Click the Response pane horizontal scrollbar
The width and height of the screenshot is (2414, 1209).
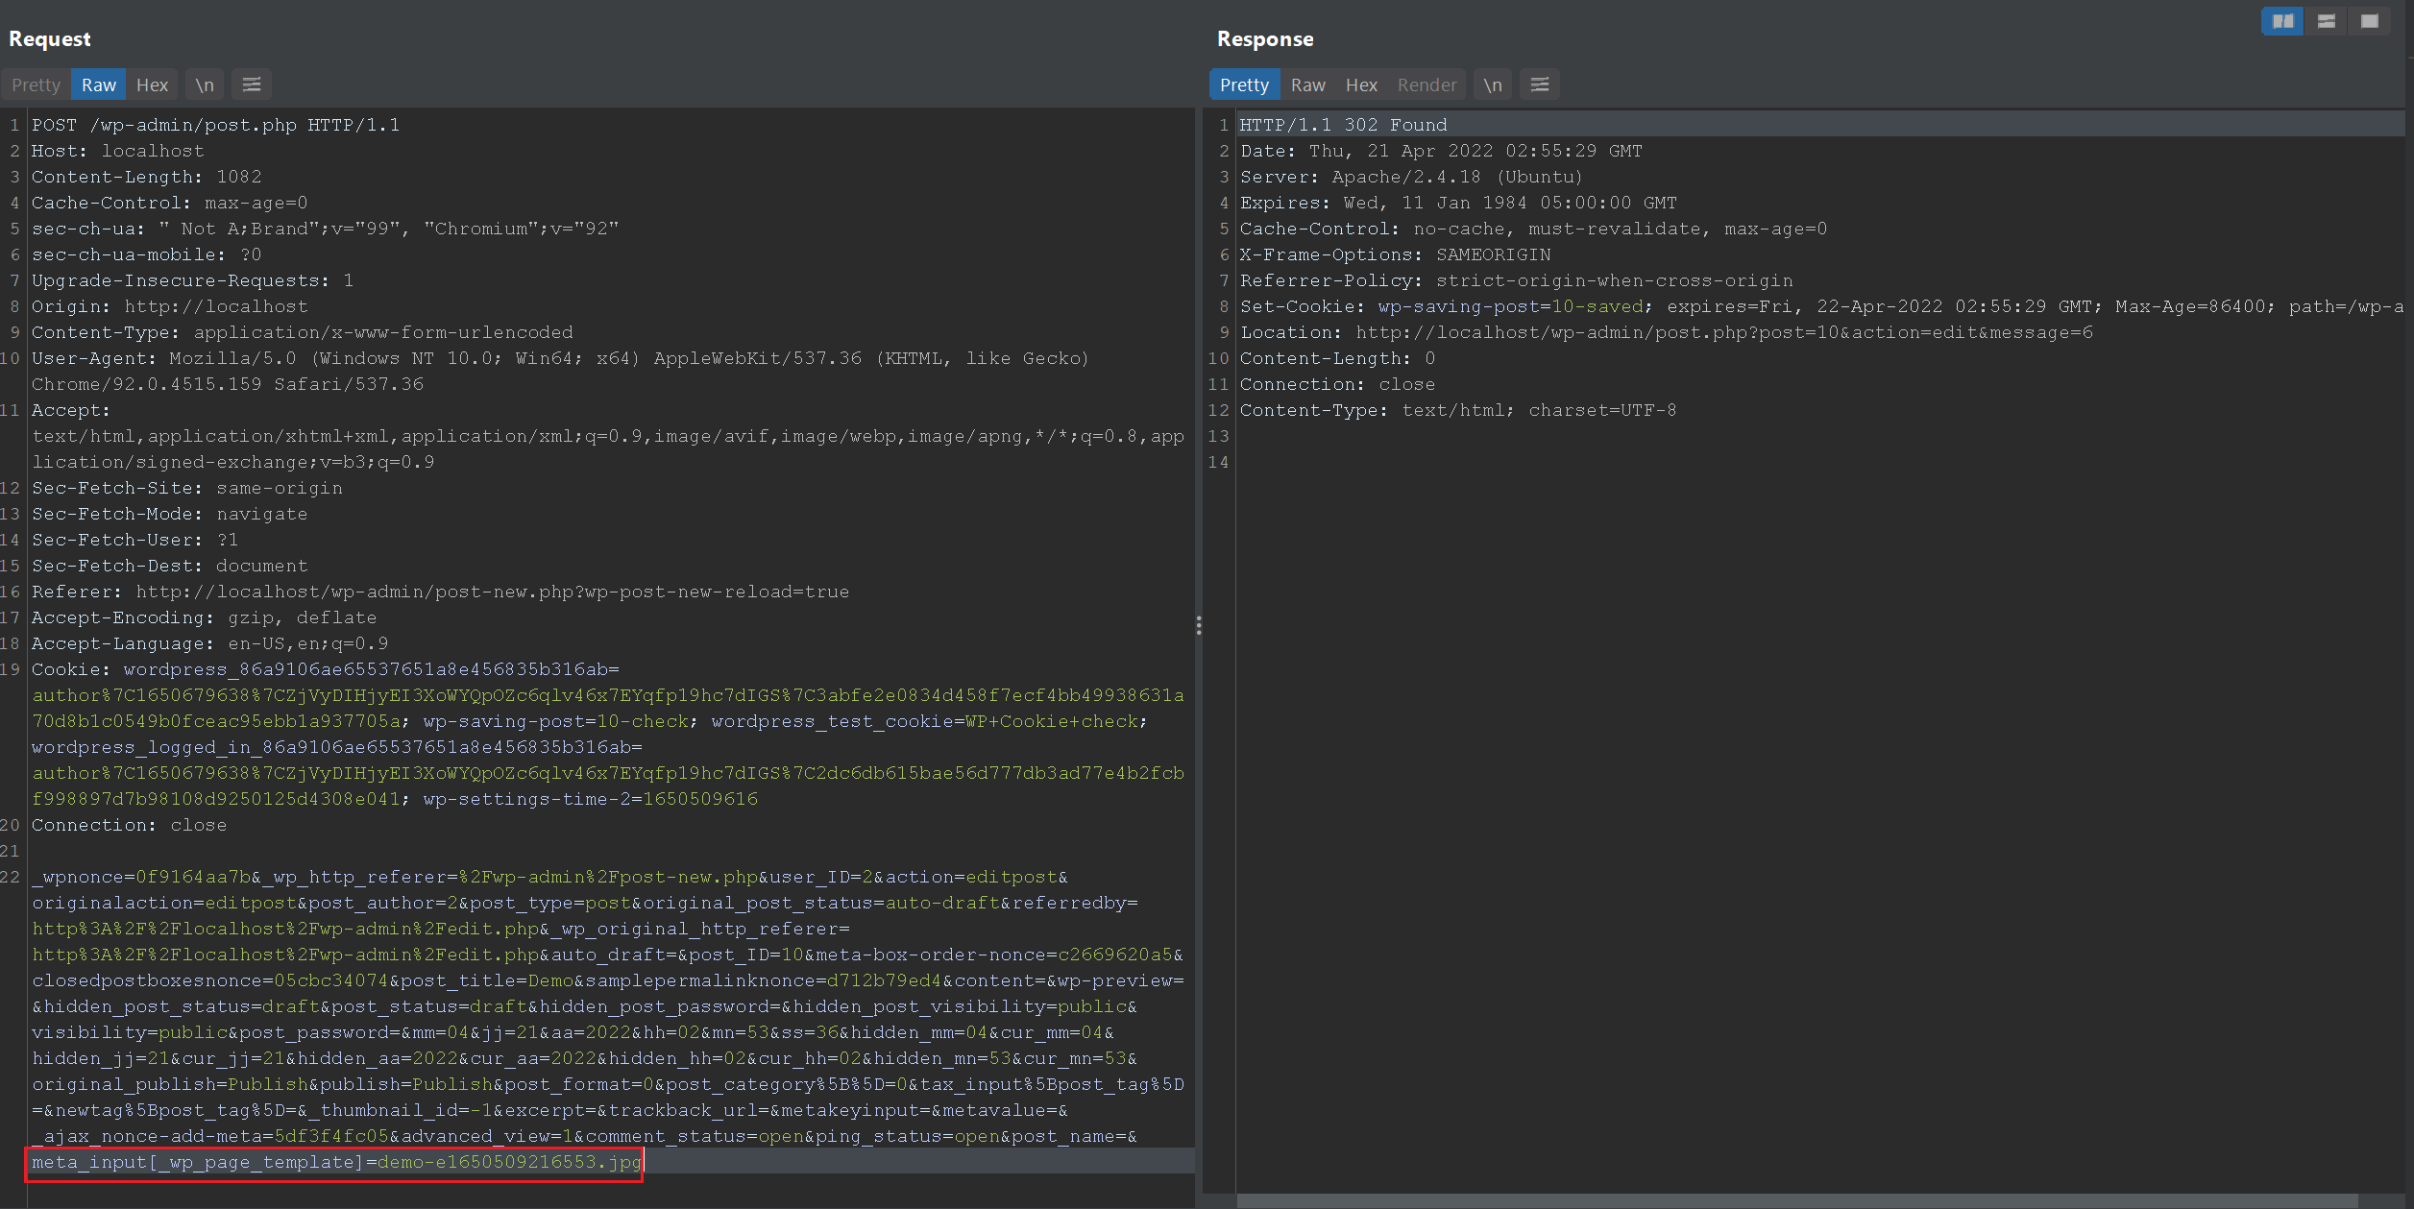[1798, 1201]
